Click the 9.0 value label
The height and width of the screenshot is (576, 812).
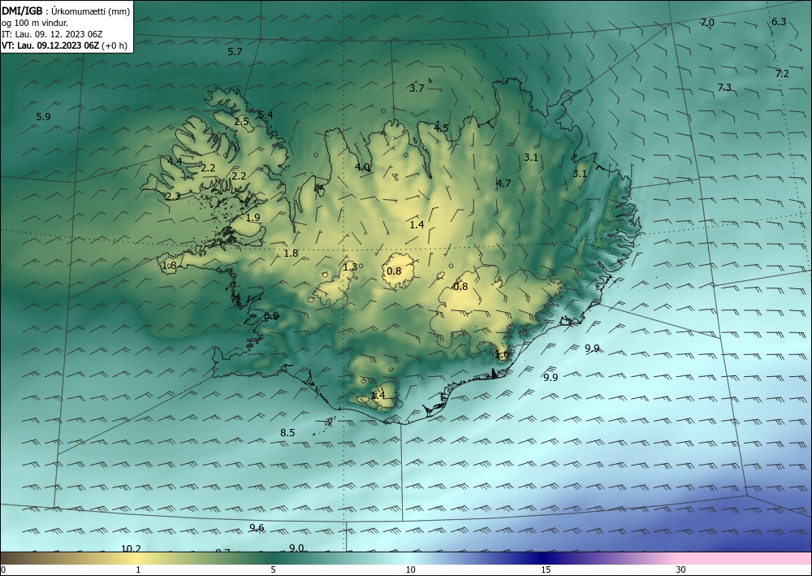pos(296,548)
